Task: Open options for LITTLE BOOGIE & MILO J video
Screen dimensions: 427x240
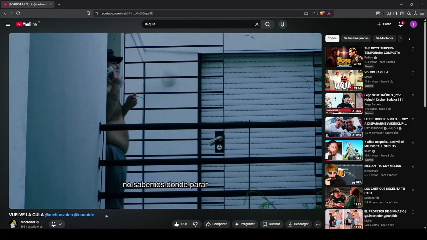Action: coord(413,120)
